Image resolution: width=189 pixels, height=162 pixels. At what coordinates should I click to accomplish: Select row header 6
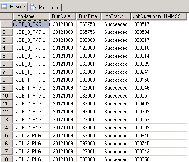click(6, 64)
